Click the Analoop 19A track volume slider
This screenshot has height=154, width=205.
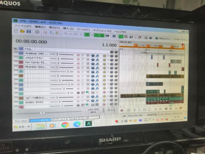pos(62,54)
